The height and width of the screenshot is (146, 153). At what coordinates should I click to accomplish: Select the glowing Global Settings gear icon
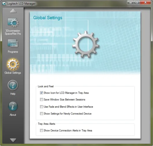(13, 65)
